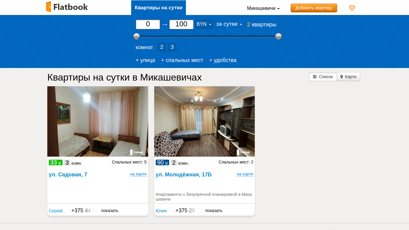Open photo of ул. Садовая, 7 apartment
The height and width of the screenshot is (230, 409).
[x=98, y=121]
